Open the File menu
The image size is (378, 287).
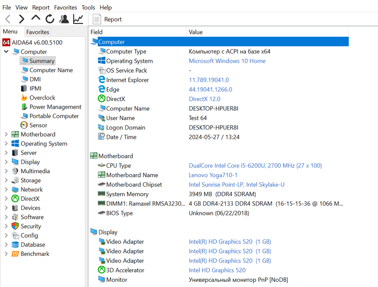click(7, 8)
